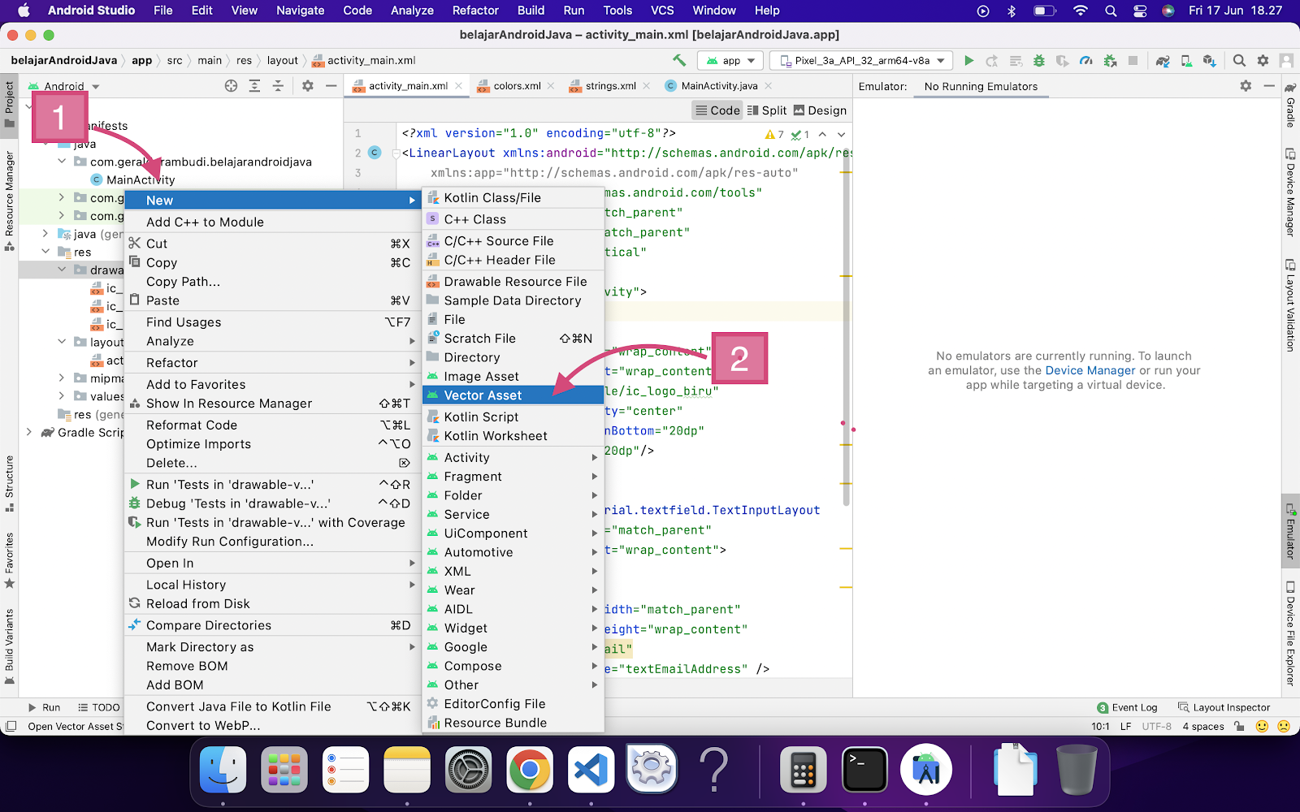Toggle the Build Variants tool window

[x=9, y=647]
